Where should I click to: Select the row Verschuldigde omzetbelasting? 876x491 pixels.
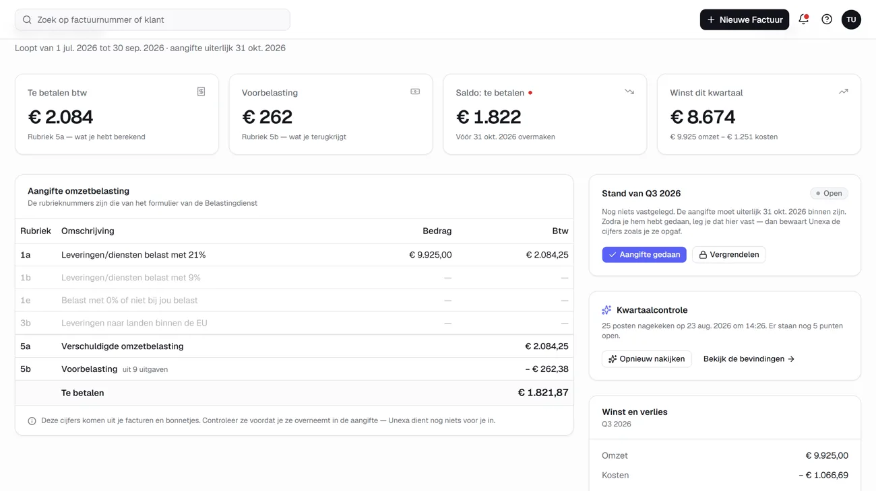tap(294, 346)
